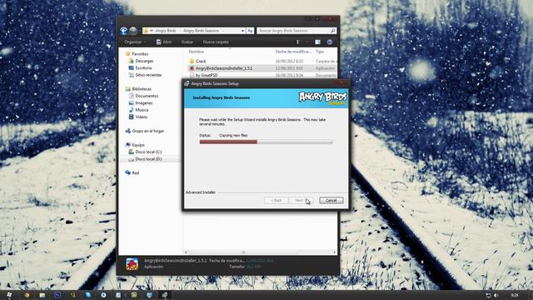533x300 pixels.
Task: Click the network icon in system tray
Action: [x=488, y=295]
